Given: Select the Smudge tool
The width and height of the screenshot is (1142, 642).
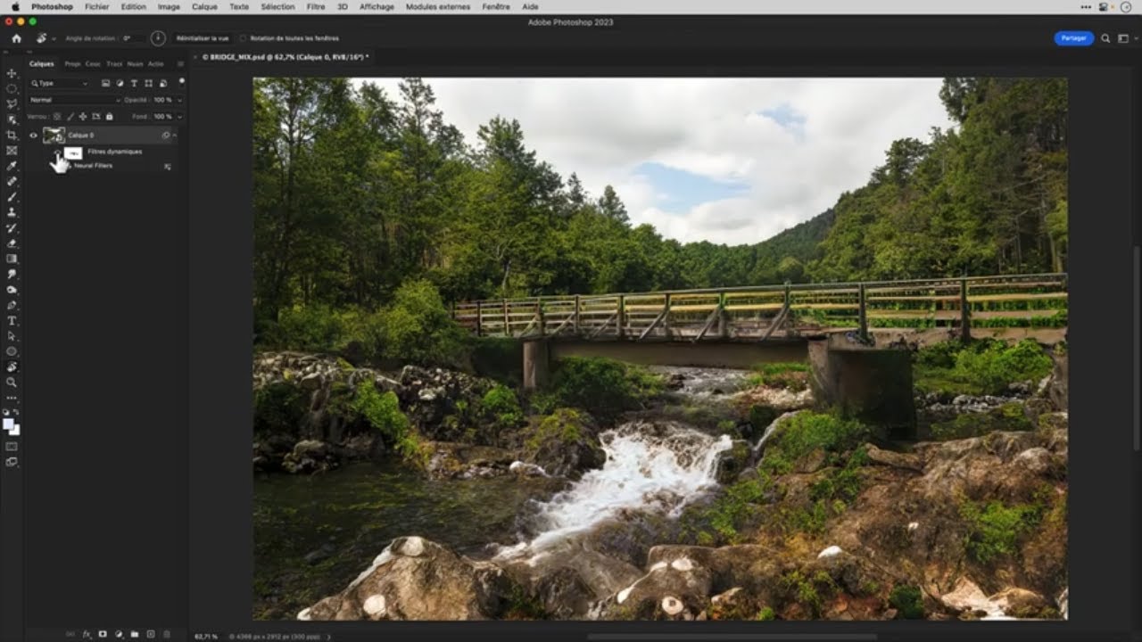Looking at the screenshot, I should pyautogui.click(x=12, y=274).
